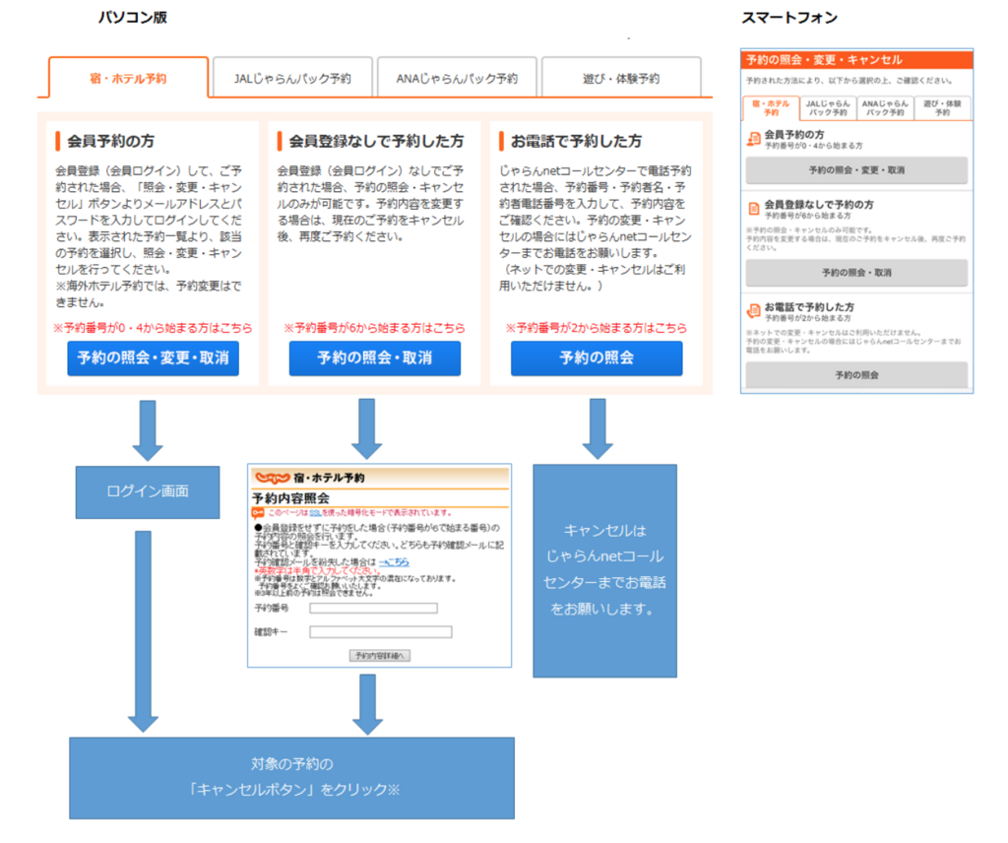
Task: Tap smartphone gray 予約の照会・取消 button
Action: tap(856, 273)
